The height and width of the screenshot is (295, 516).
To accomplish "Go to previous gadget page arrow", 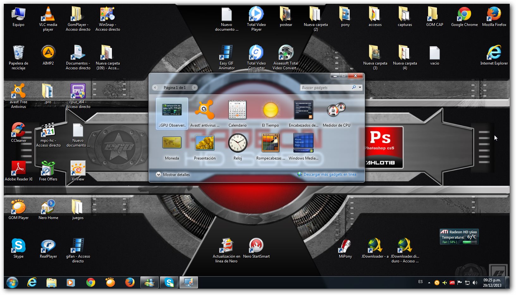I will click(155, 87).
